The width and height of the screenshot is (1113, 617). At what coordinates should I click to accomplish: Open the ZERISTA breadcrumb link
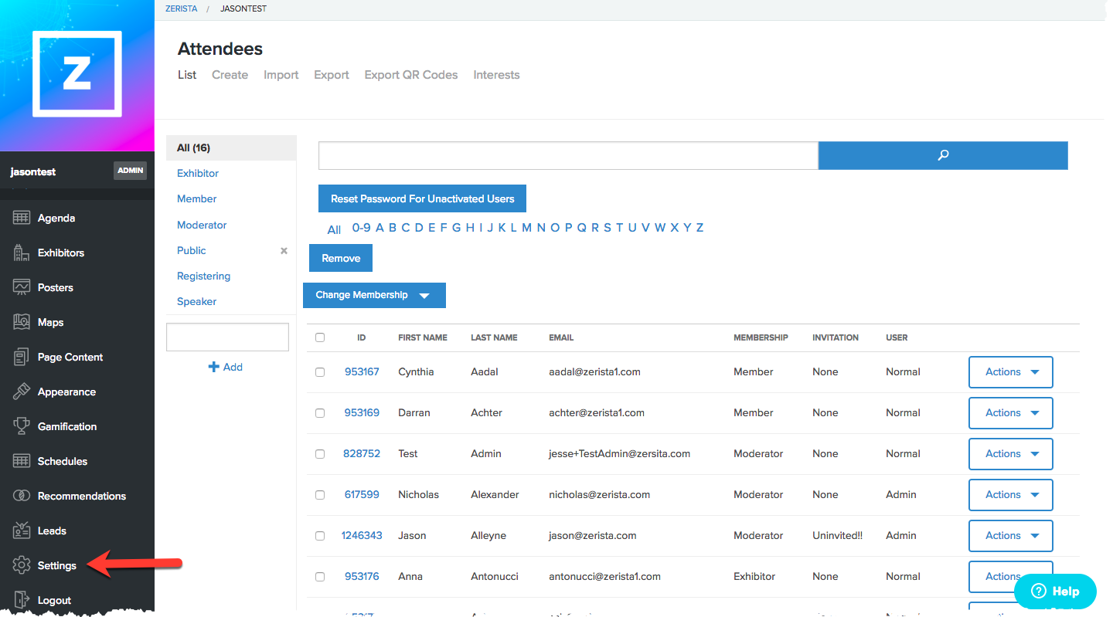tap(182, 8)
